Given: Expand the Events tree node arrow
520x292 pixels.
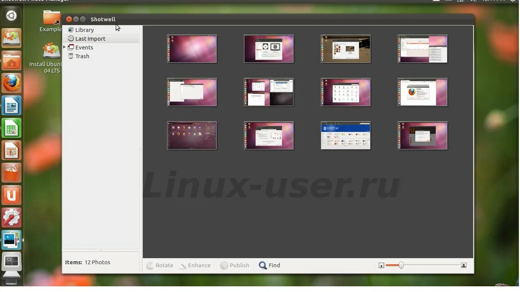Looking at the screenshot, I should coord(64,47).
